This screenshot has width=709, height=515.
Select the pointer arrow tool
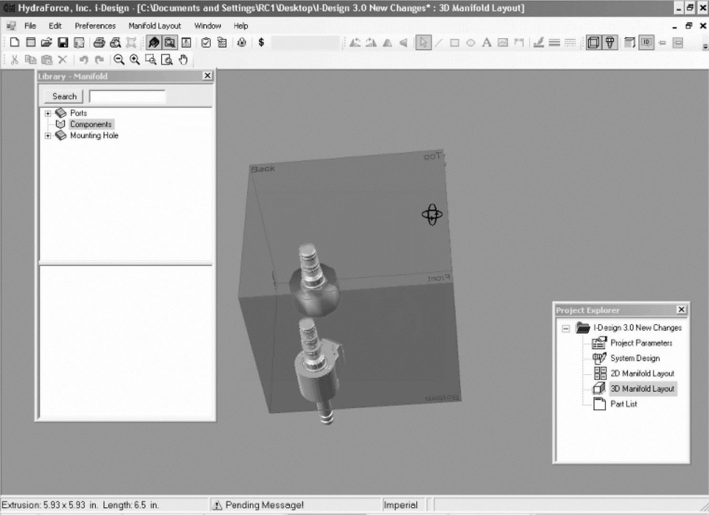click(422, 42)
